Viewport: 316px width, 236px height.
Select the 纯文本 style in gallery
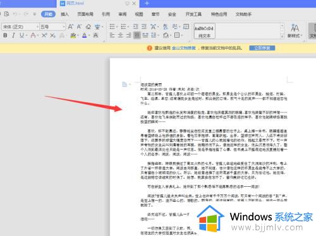(x=204, y=31)
